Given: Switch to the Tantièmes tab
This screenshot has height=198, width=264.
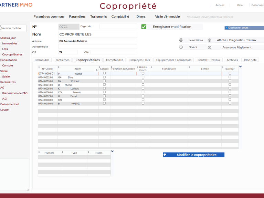Looking at the screenshot, I should coord(62,60).
